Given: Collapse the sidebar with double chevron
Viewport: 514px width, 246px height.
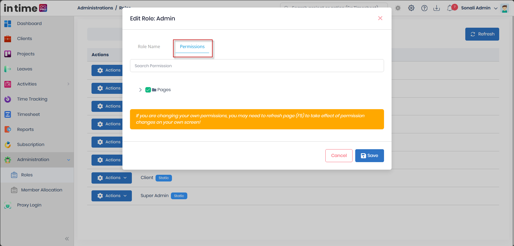Looking at the screenshot, I should click(67, 239).
